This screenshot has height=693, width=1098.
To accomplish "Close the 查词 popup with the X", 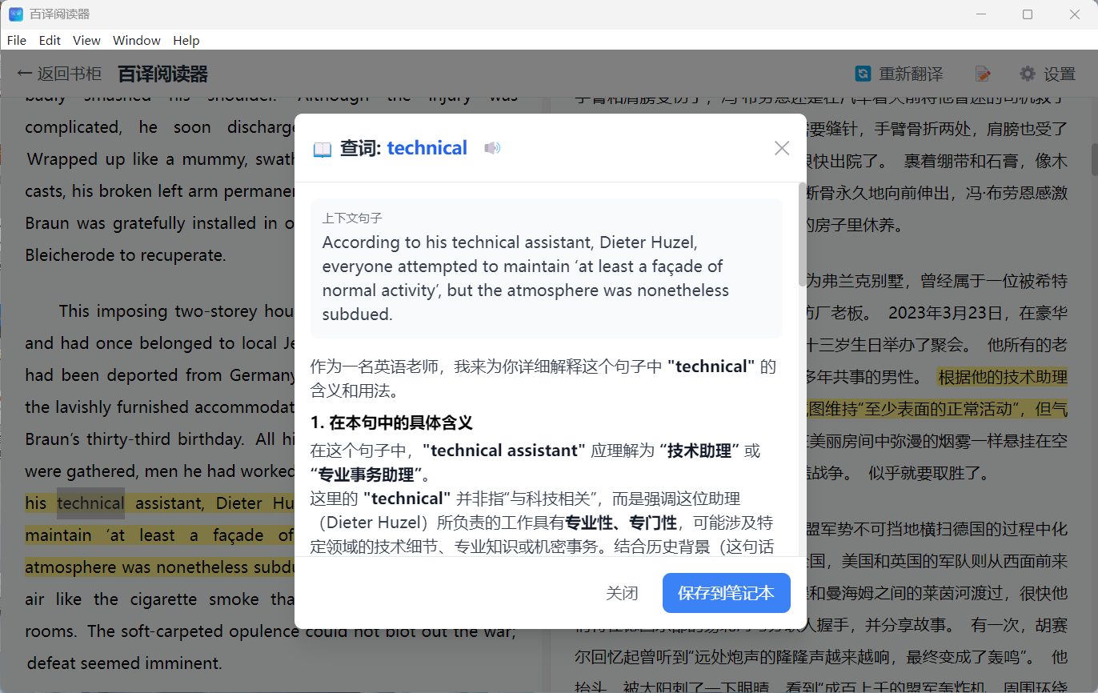I will point(781,147).
